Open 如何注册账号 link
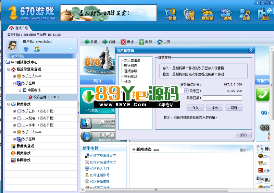 (100, 175)
